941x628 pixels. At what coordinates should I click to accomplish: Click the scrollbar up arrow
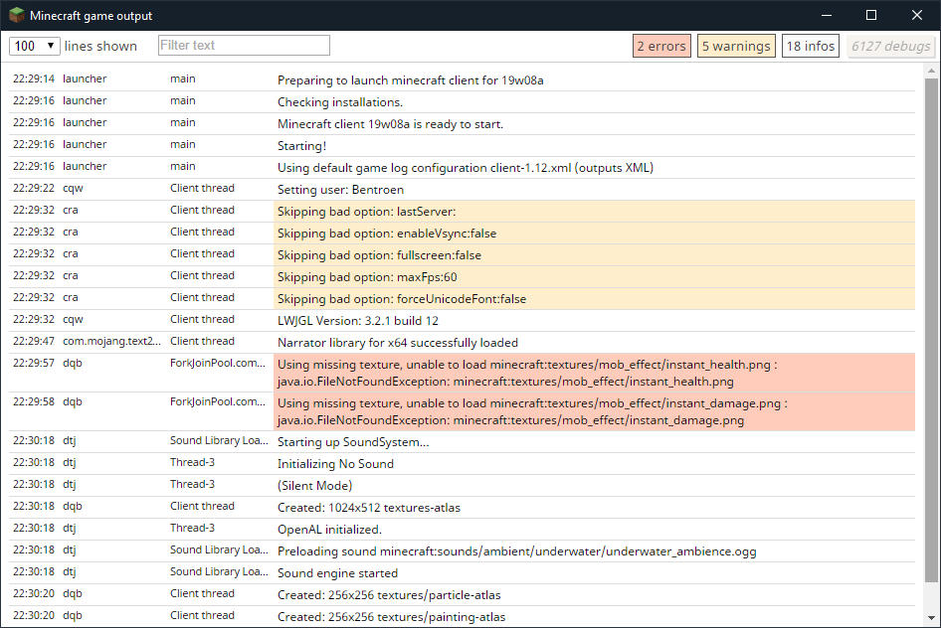click(x=931, y=71)
